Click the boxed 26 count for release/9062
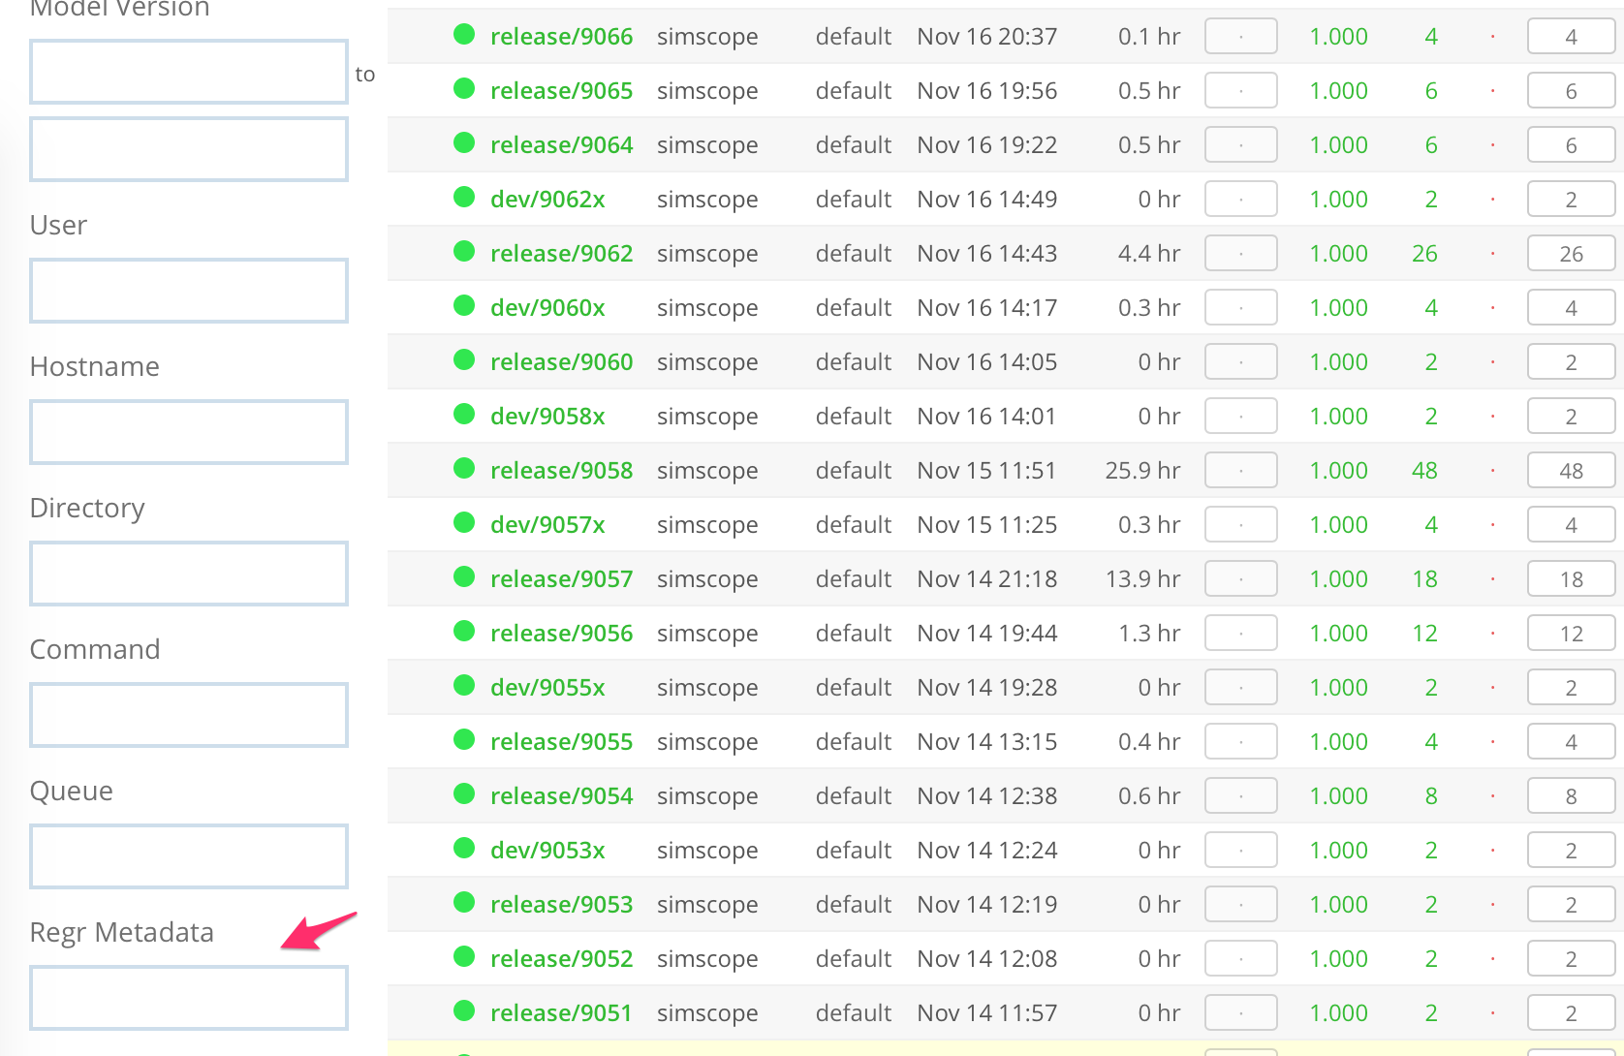1624x1056 pixels. [x=1571, y=254]
